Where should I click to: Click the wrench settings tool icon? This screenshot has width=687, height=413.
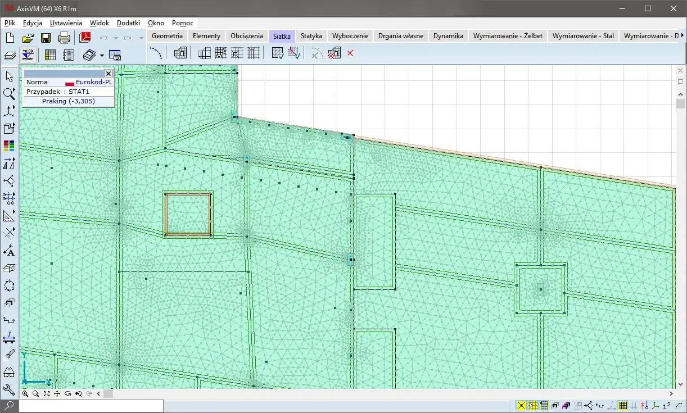tap(9, 389)
